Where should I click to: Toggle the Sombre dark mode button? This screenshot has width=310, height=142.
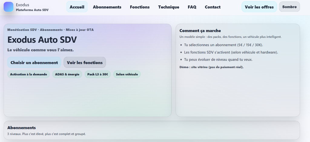(x=289, y=7)
